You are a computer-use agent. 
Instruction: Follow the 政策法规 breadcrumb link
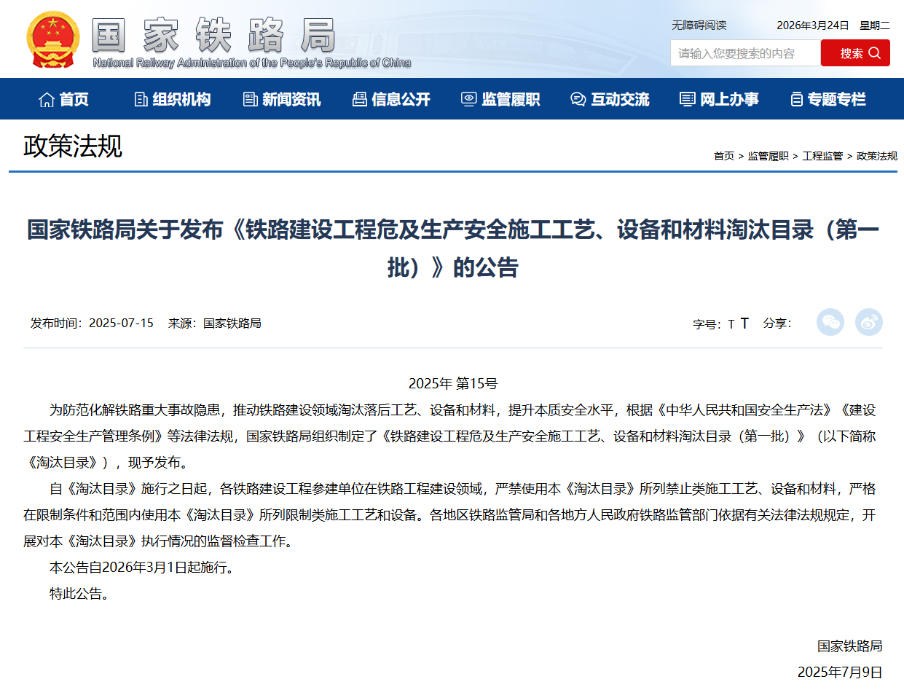877,156
